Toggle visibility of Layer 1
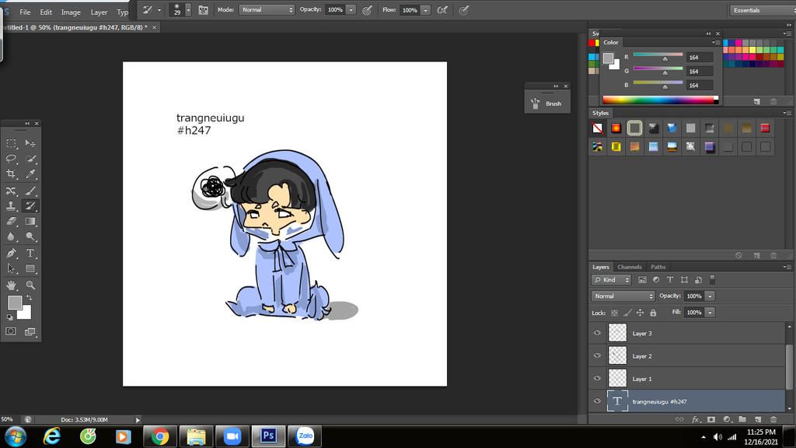The image size is (796, 448). tap(597, 379)
